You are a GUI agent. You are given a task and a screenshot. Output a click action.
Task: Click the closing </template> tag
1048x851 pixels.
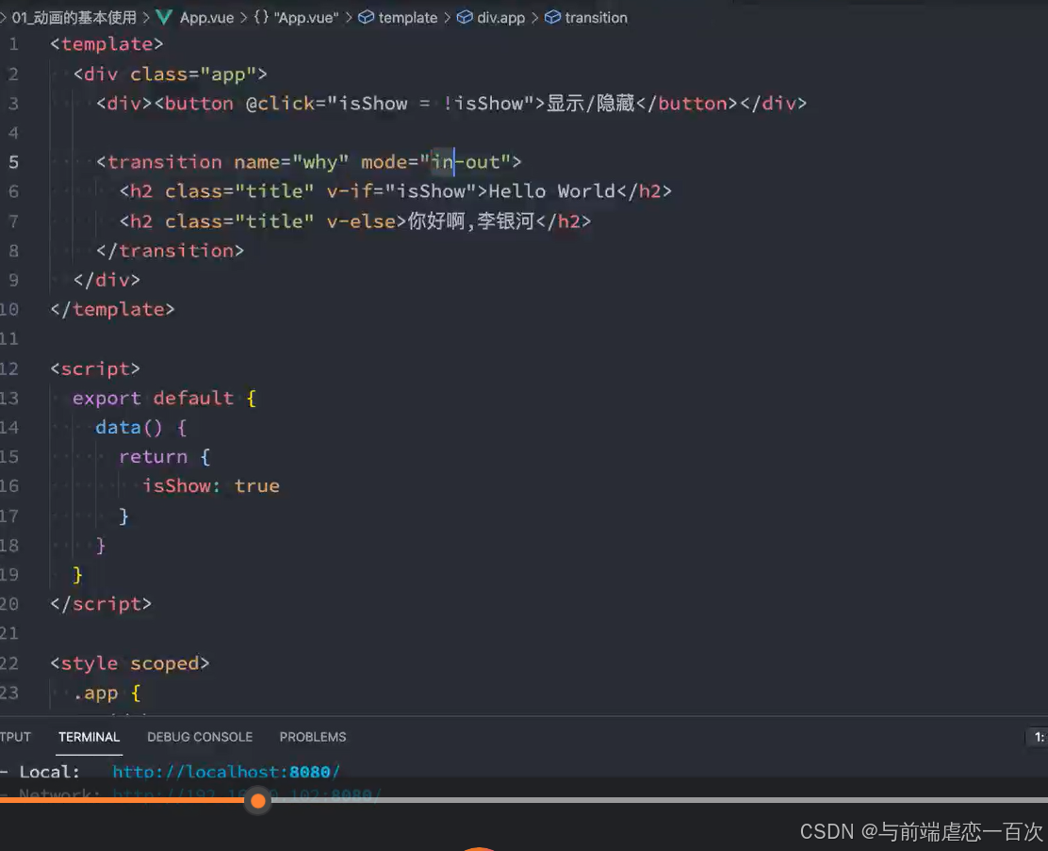112,309
